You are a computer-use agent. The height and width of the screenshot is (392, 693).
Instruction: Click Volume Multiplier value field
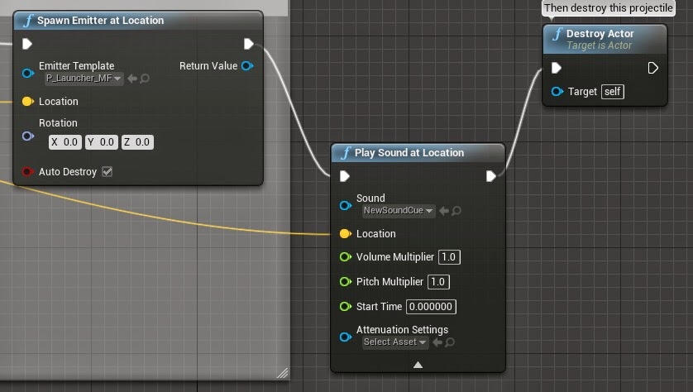[449, 256]
